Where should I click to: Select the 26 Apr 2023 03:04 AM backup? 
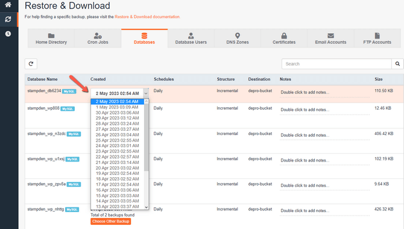point(117,135)
